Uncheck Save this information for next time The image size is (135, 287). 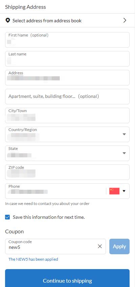(7, 217)
